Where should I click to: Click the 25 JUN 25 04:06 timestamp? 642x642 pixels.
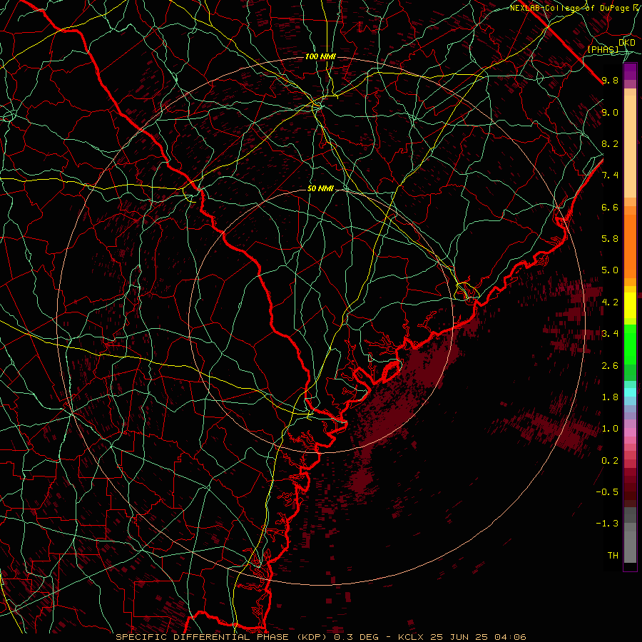point(479,637)
